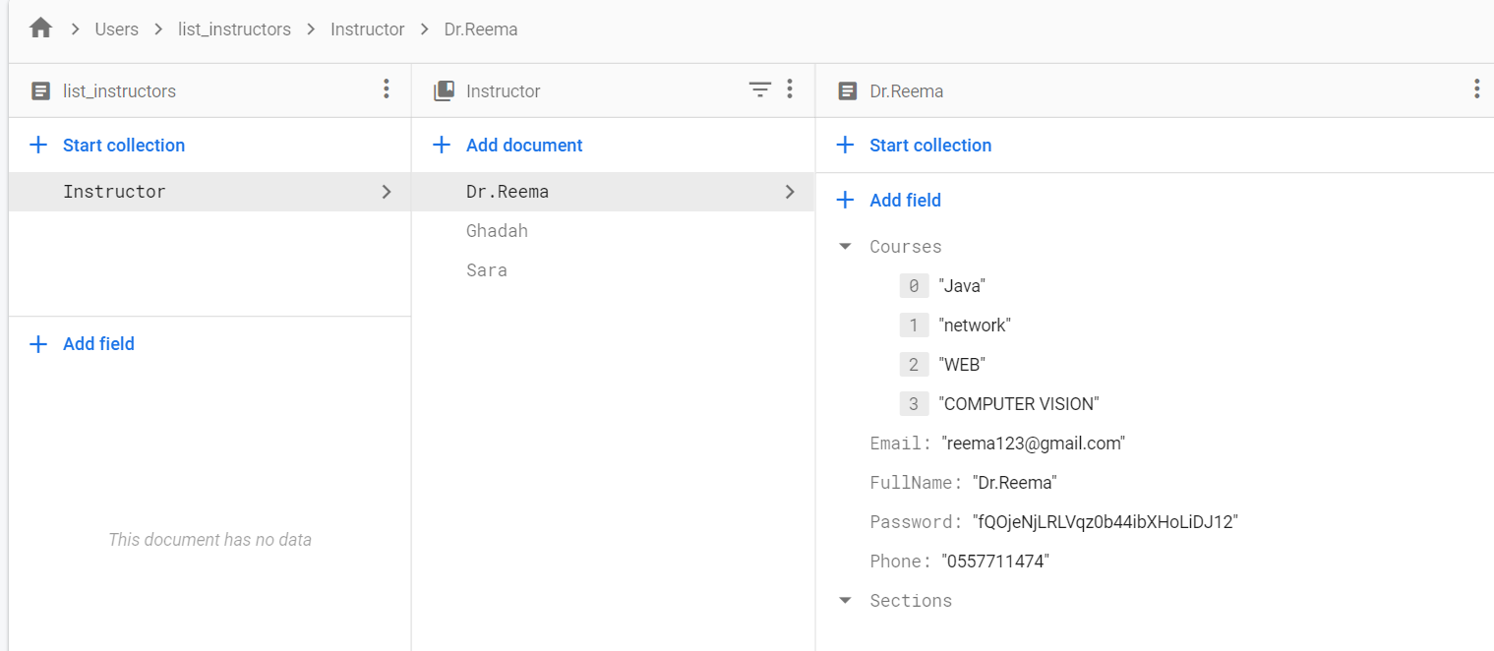This screenshot has width=1494, height=651.
Task: Add field to list_instructors document
Action: point(98,343)
